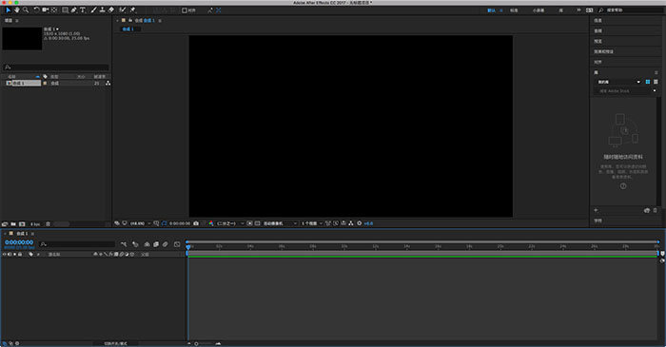Enable the Snapping checkbox in toolbar

point(185,10)
